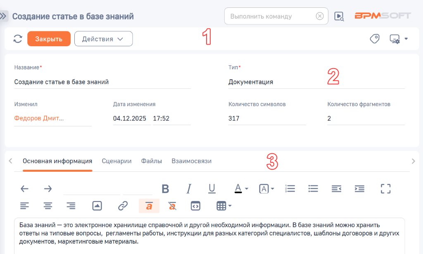423x254 pixels.
Task: Insert a bulleted list
Action: coord(313,189)
